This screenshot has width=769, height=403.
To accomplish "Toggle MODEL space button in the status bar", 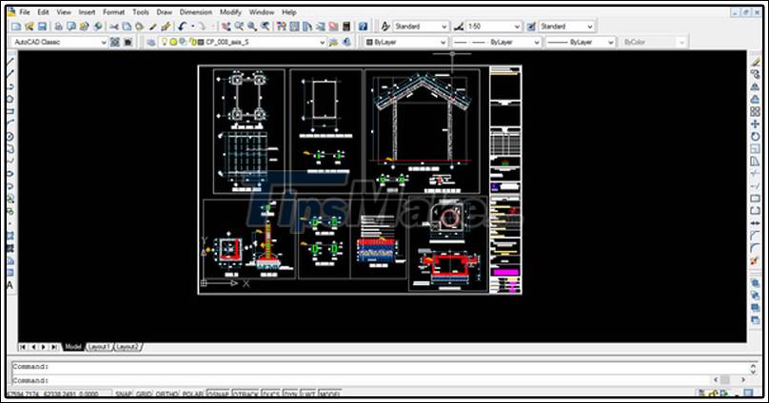I will pos(329,393).
